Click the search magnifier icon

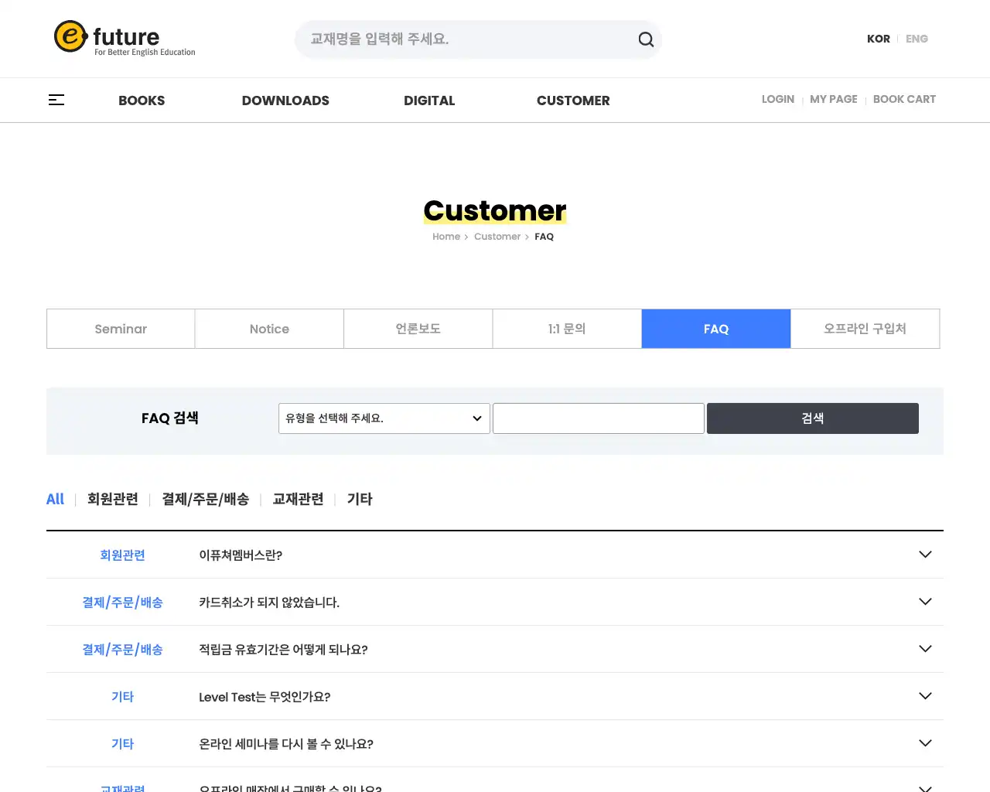pos(646,39)
